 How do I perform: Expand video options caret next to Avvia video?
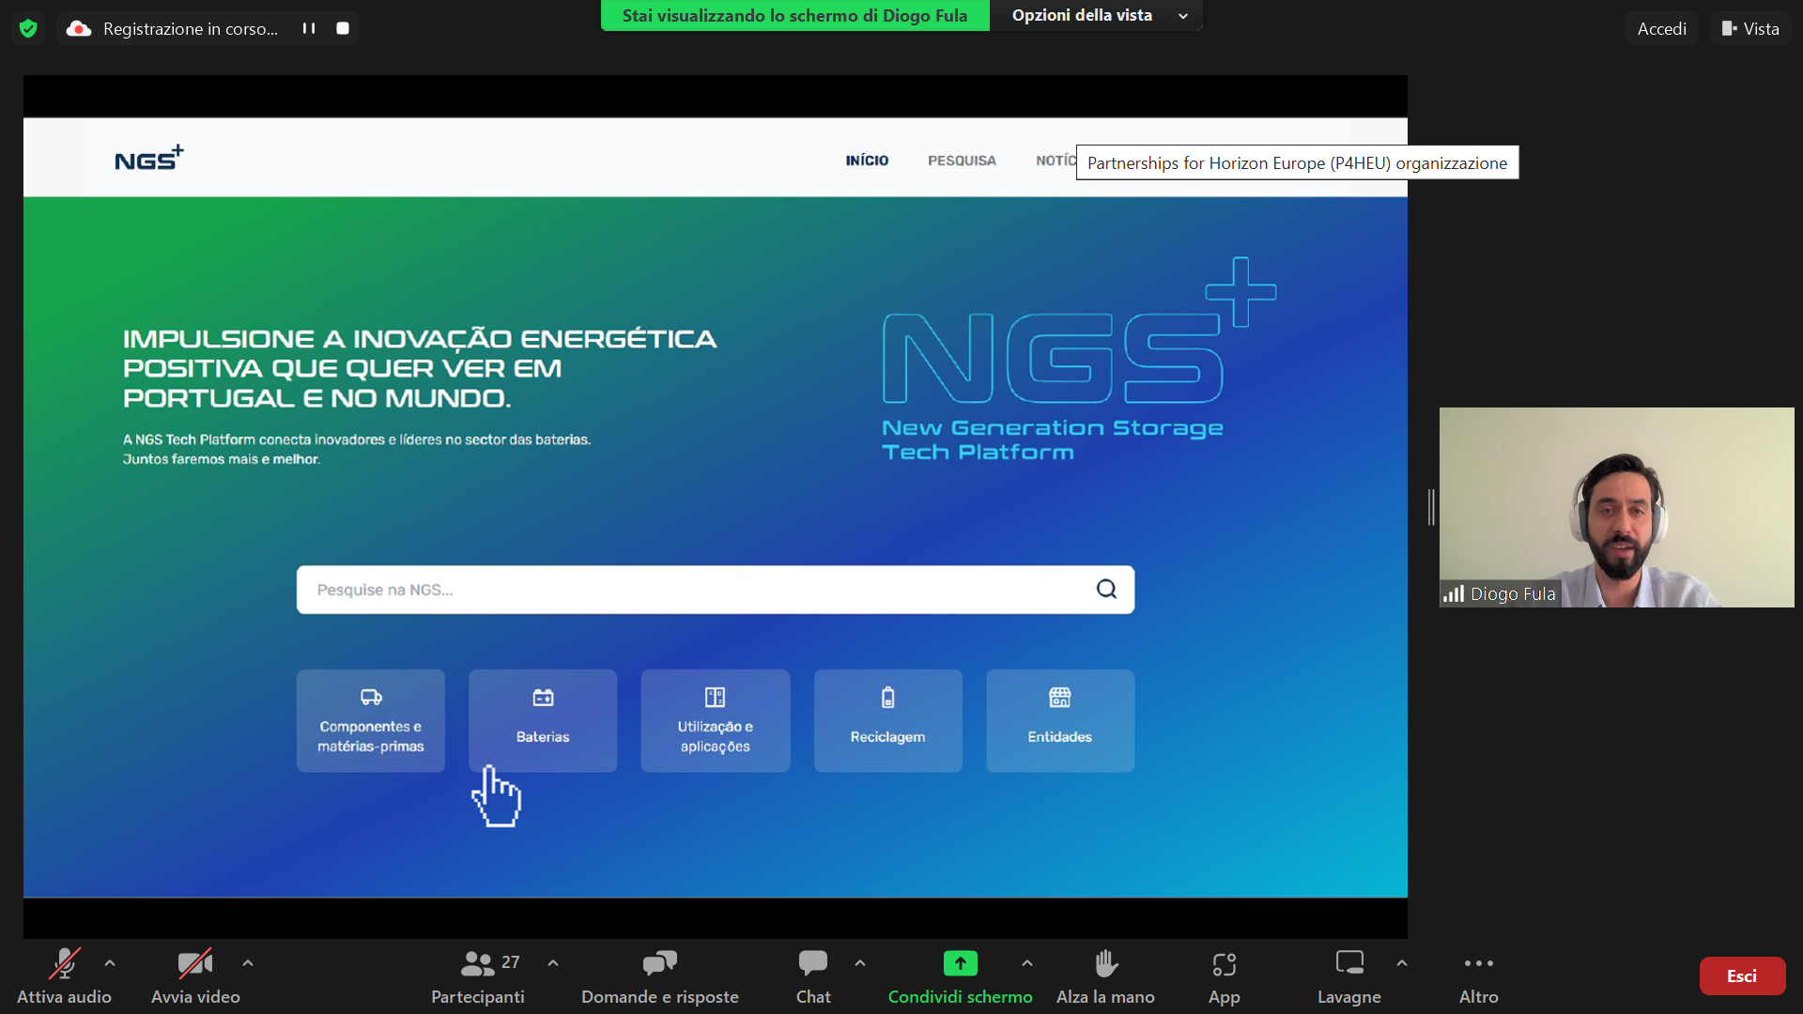[x=248, y=963]
